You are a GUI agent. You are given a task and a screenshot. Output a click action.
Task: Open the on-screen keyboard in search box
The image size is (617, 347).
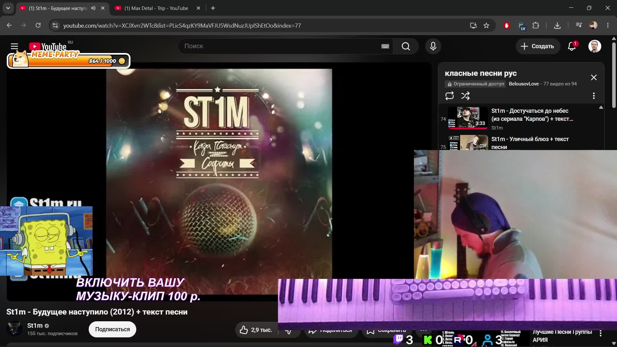[x=385, y=46]
